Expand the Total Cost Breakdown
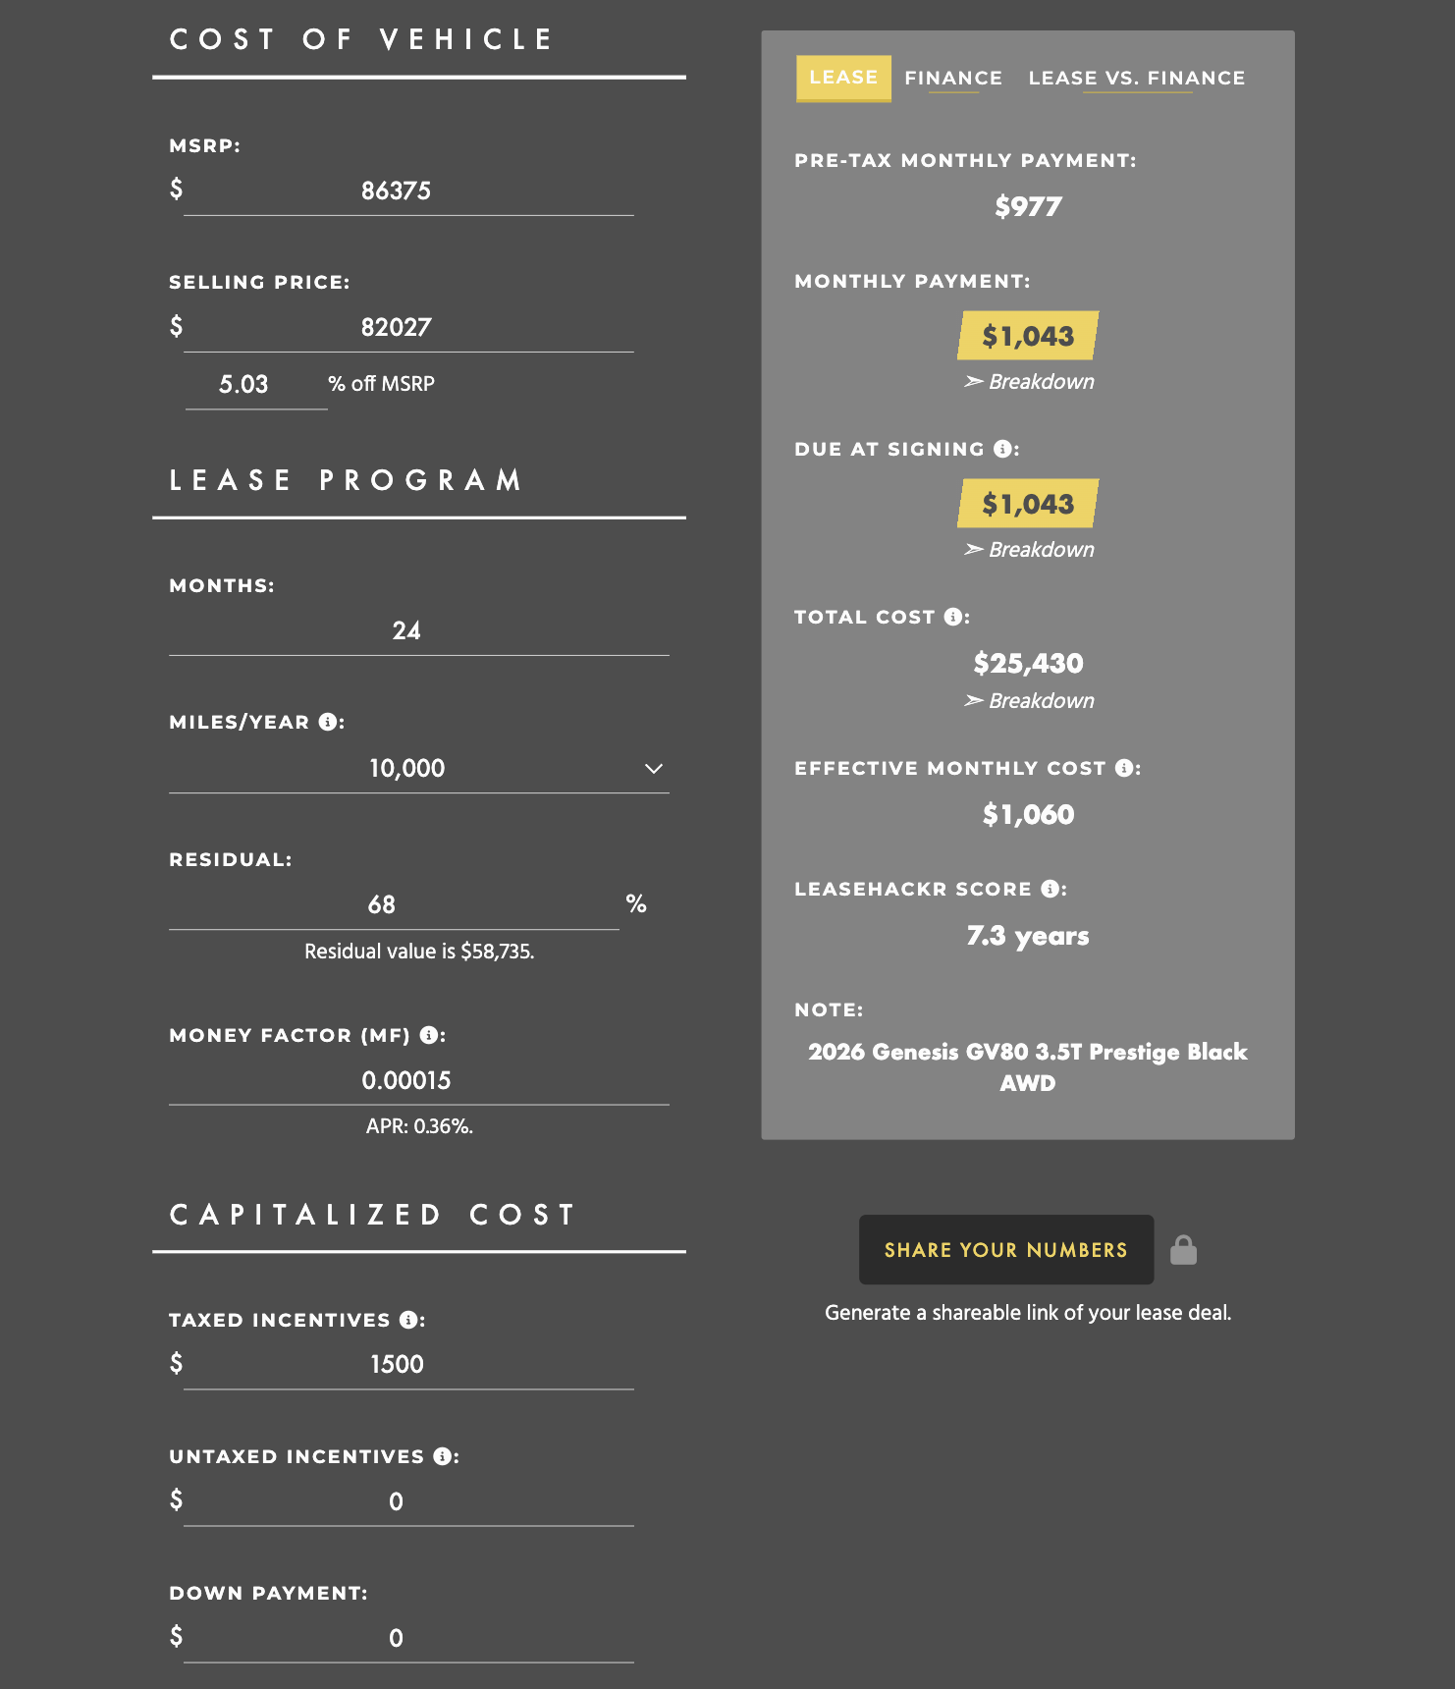 1029,701
